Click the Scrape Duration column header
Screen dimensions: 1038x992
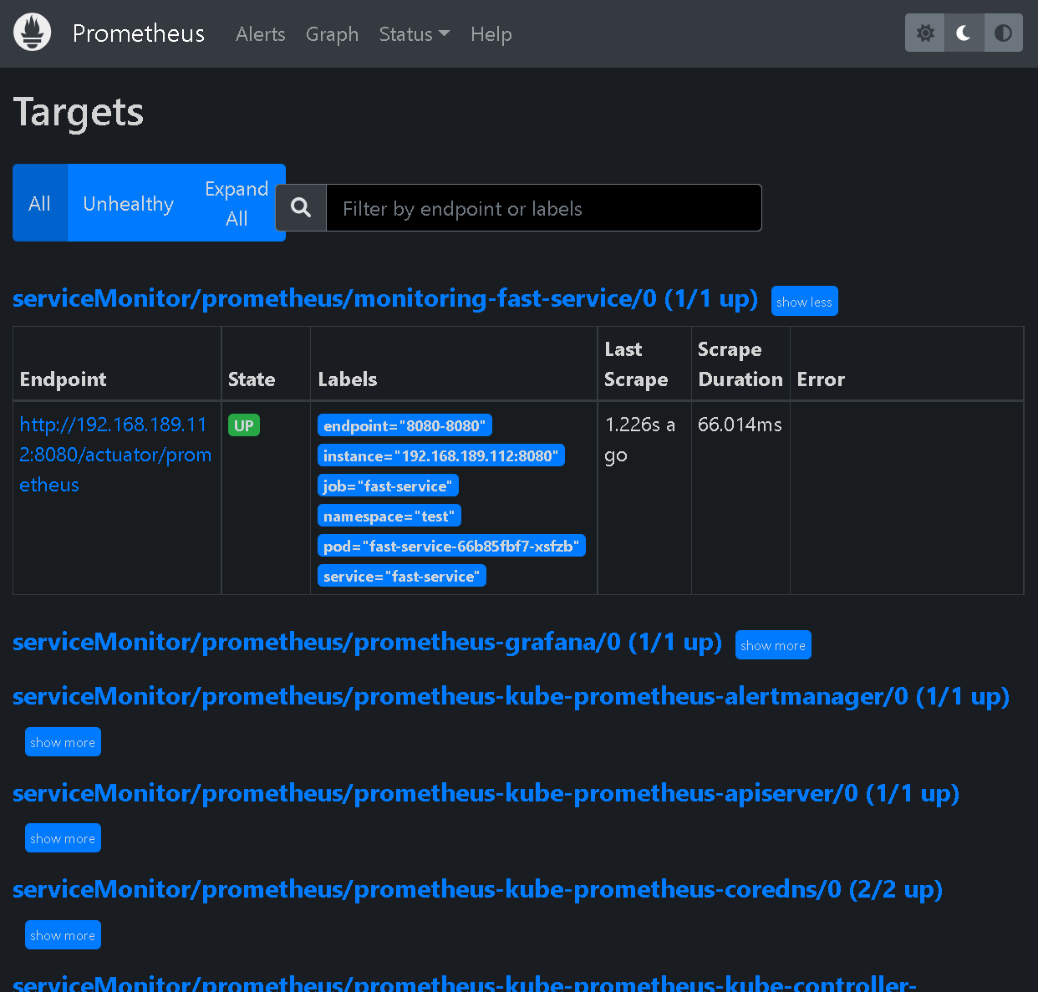click(x=740, y=364)
